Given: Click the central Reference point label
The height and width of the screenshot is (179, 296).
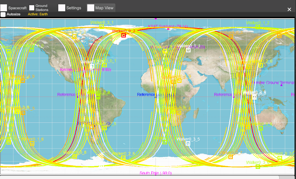Looking at the screenshot, I should pyautogui.click(x=155, y=95).
